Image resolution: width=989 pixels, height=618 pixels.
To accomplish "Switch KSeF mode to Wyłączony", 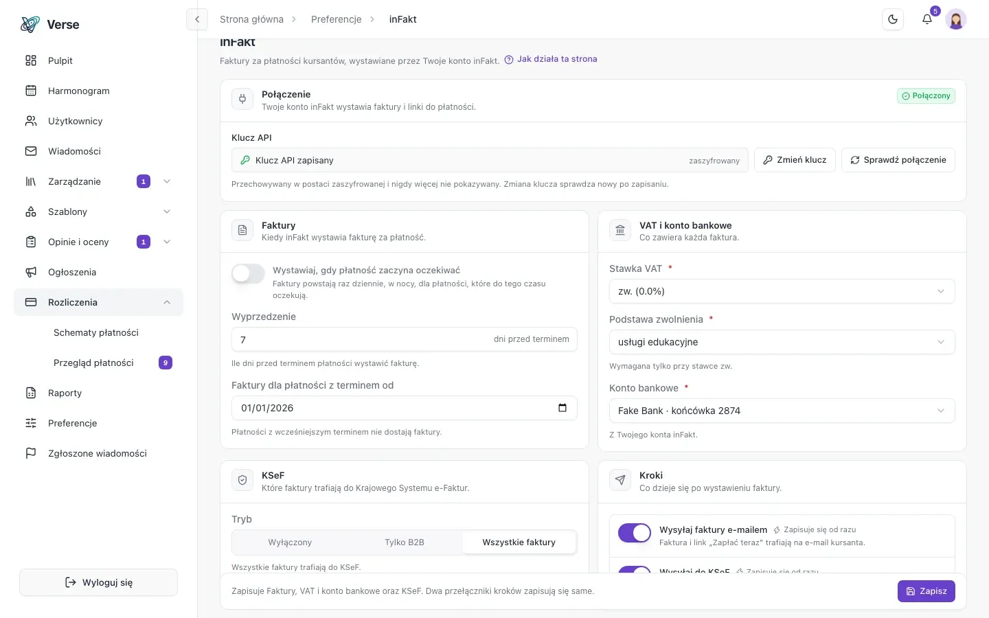I will click(290, 542).
